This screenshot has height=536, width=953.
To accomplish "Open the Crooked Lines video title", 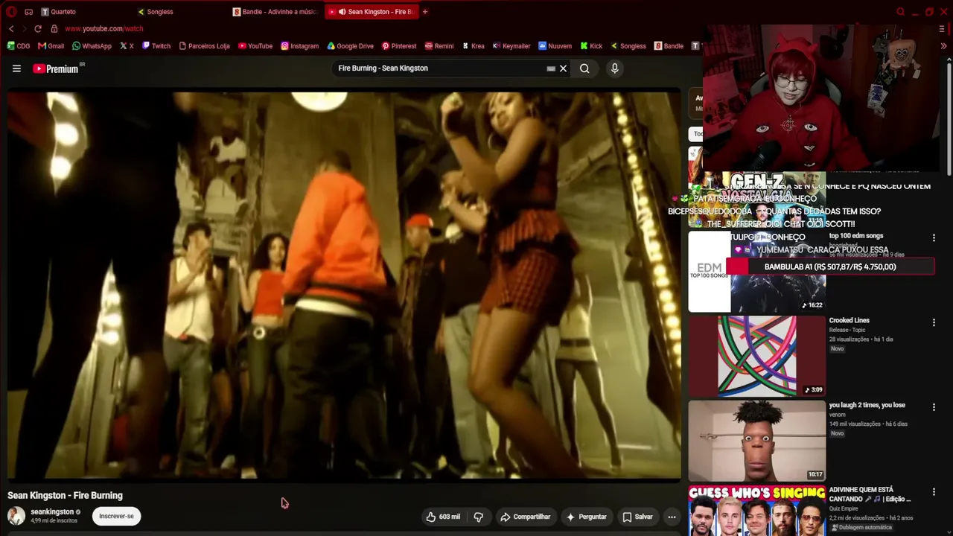I will pyautogui.click(x=850, y=321).
